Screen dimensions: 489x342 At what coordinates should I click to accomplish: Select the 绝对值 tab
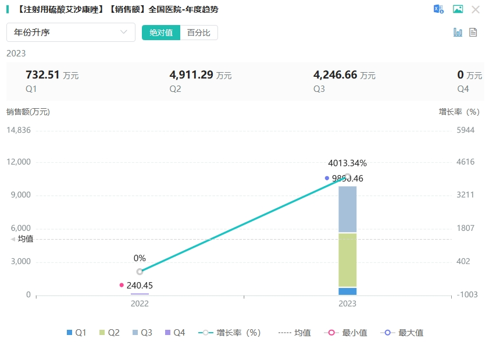[161, 33]
